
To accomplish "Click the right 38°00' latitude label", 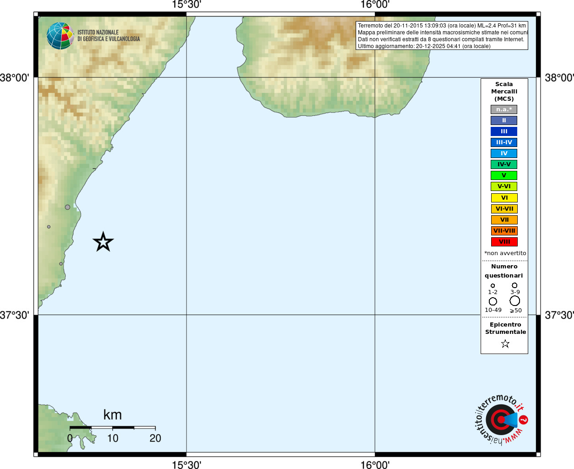I will click(559, 77).
